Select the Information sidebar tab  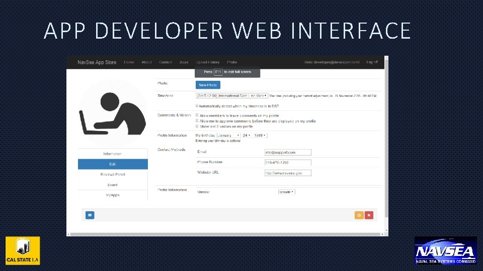pos(113,154)
